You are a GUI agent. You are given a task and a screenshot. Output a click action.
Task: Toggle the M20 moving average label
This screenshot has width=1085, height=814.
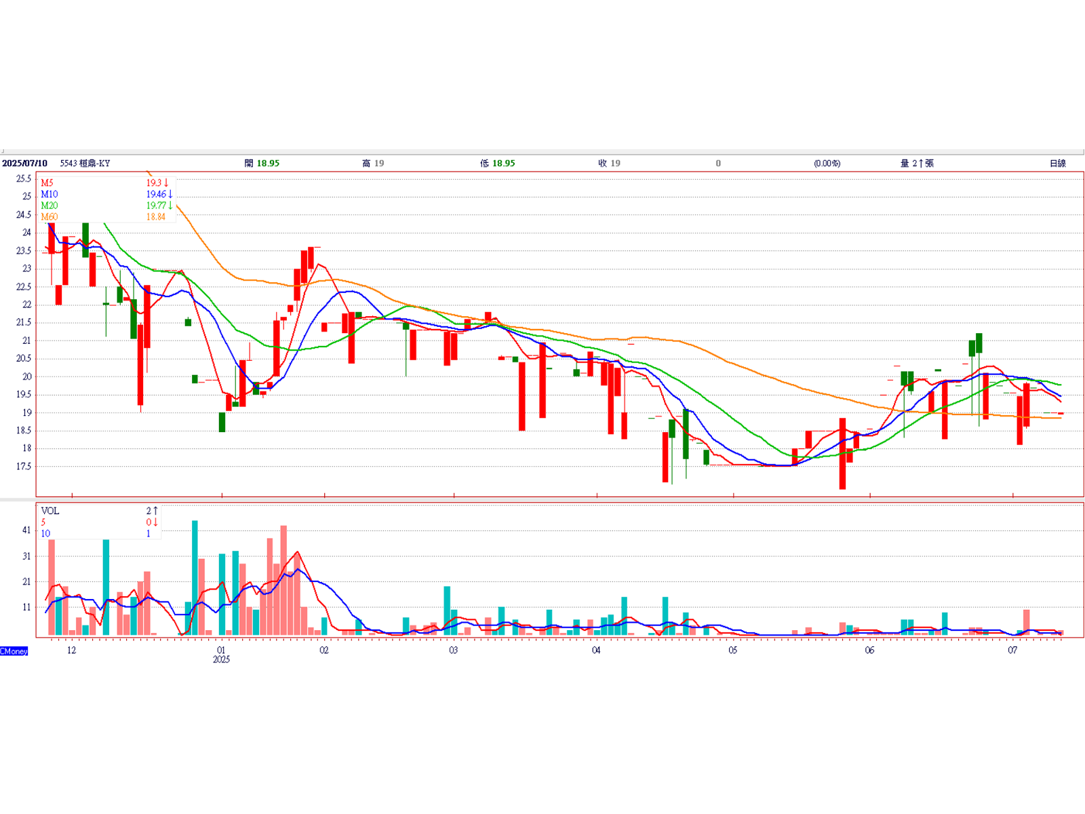(x=50, y=206)
